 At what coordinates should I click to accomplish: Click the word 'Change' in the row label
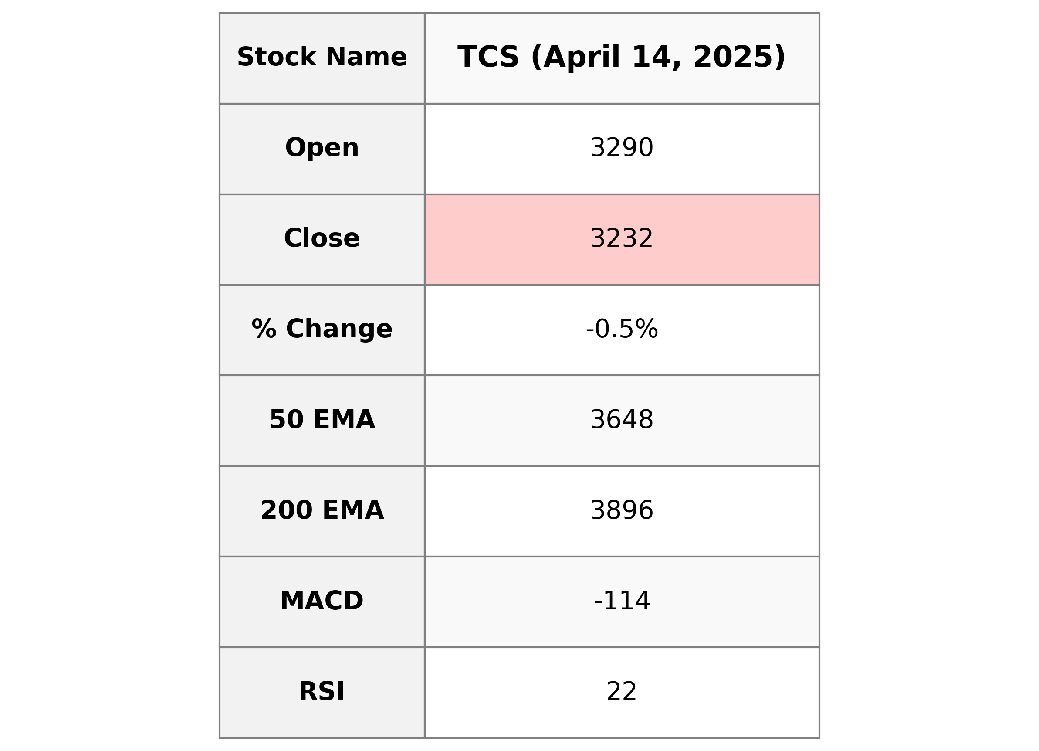click(339, 329)
